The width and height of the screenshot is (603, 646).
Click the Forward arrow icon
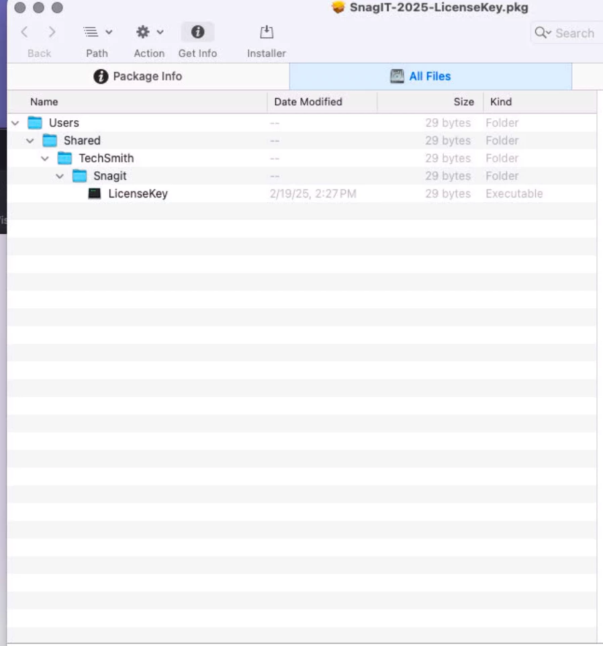(x=52, y=32)
